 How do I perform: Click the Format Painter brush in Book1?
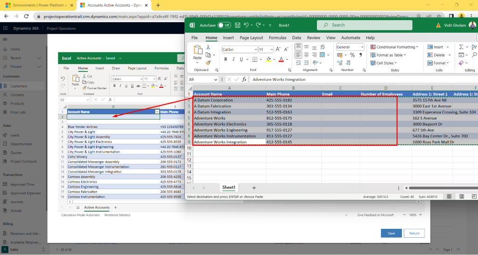(x=208, y=62)
